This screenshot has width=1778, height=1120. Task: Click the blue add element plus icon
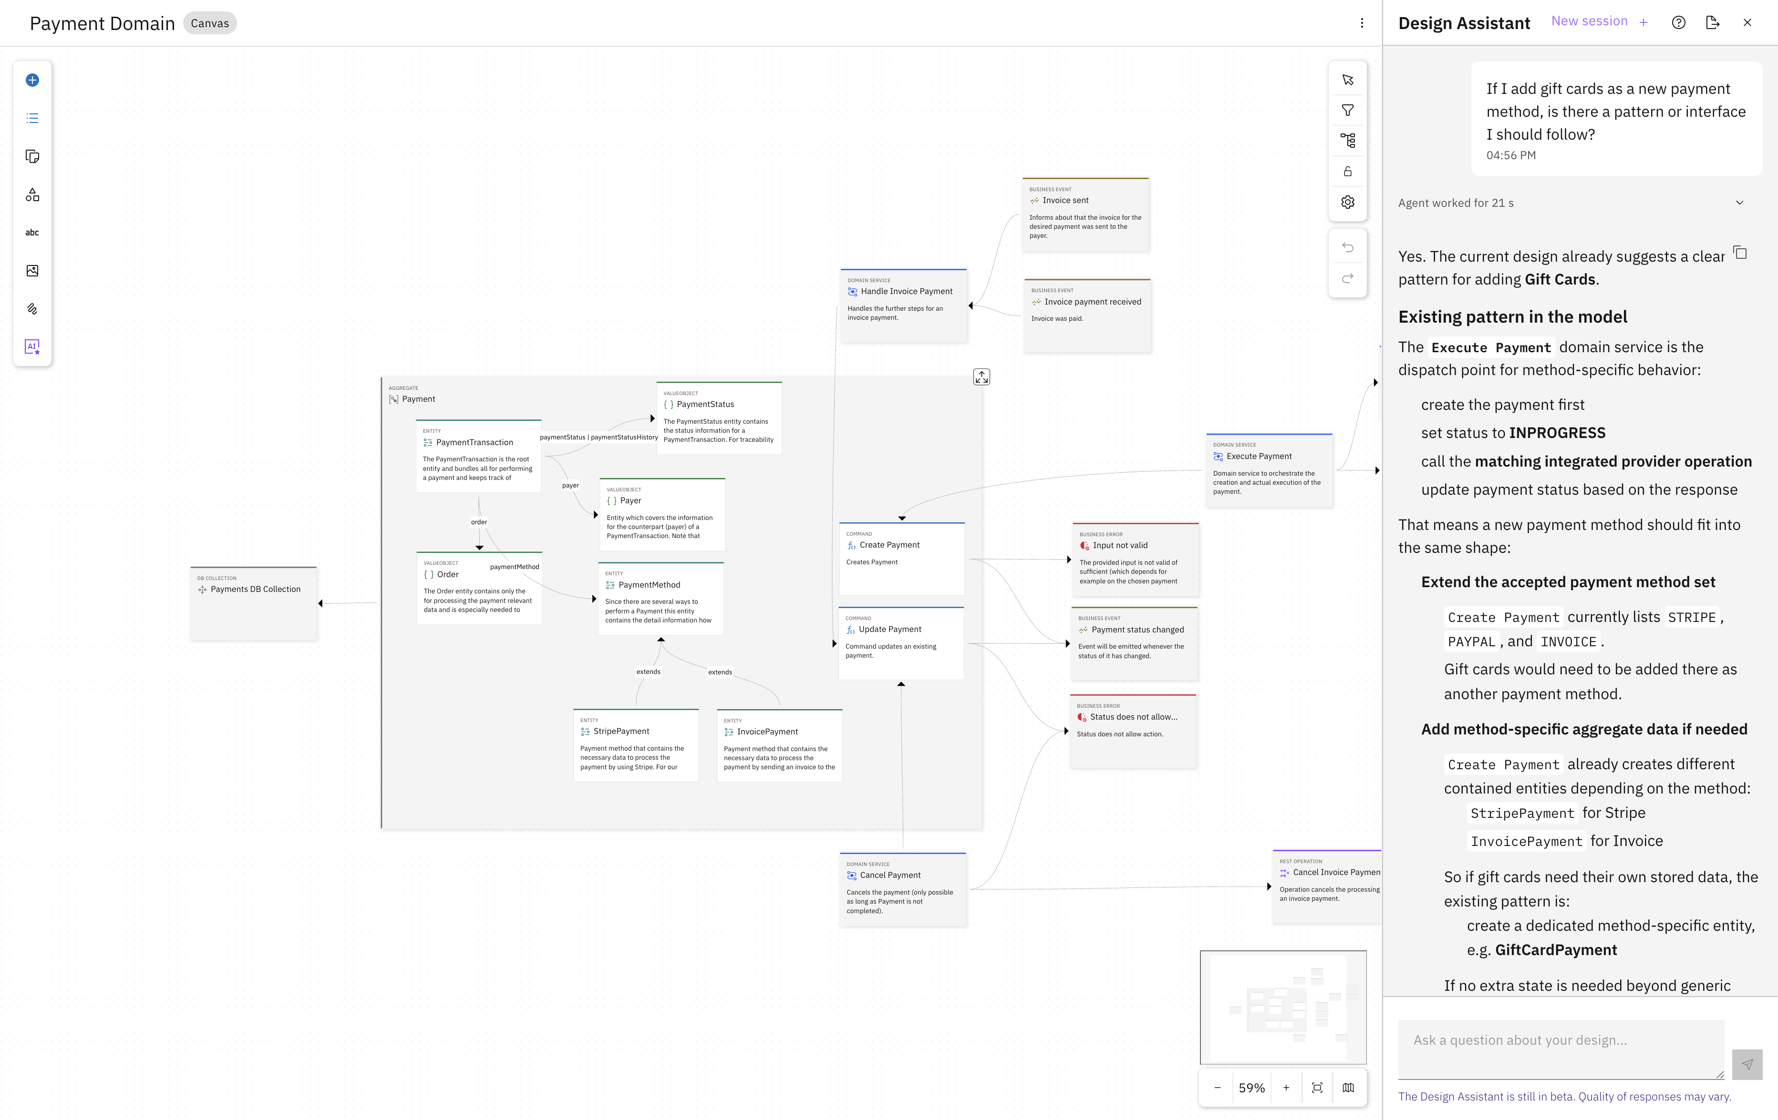[32, 81]
